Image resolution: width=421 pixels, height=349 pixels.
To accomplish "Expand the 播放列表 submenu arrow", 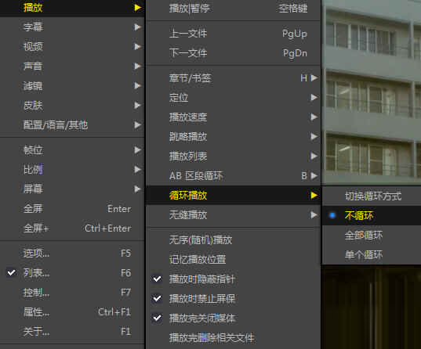I will pyautogui.click(x=314, y=156).
